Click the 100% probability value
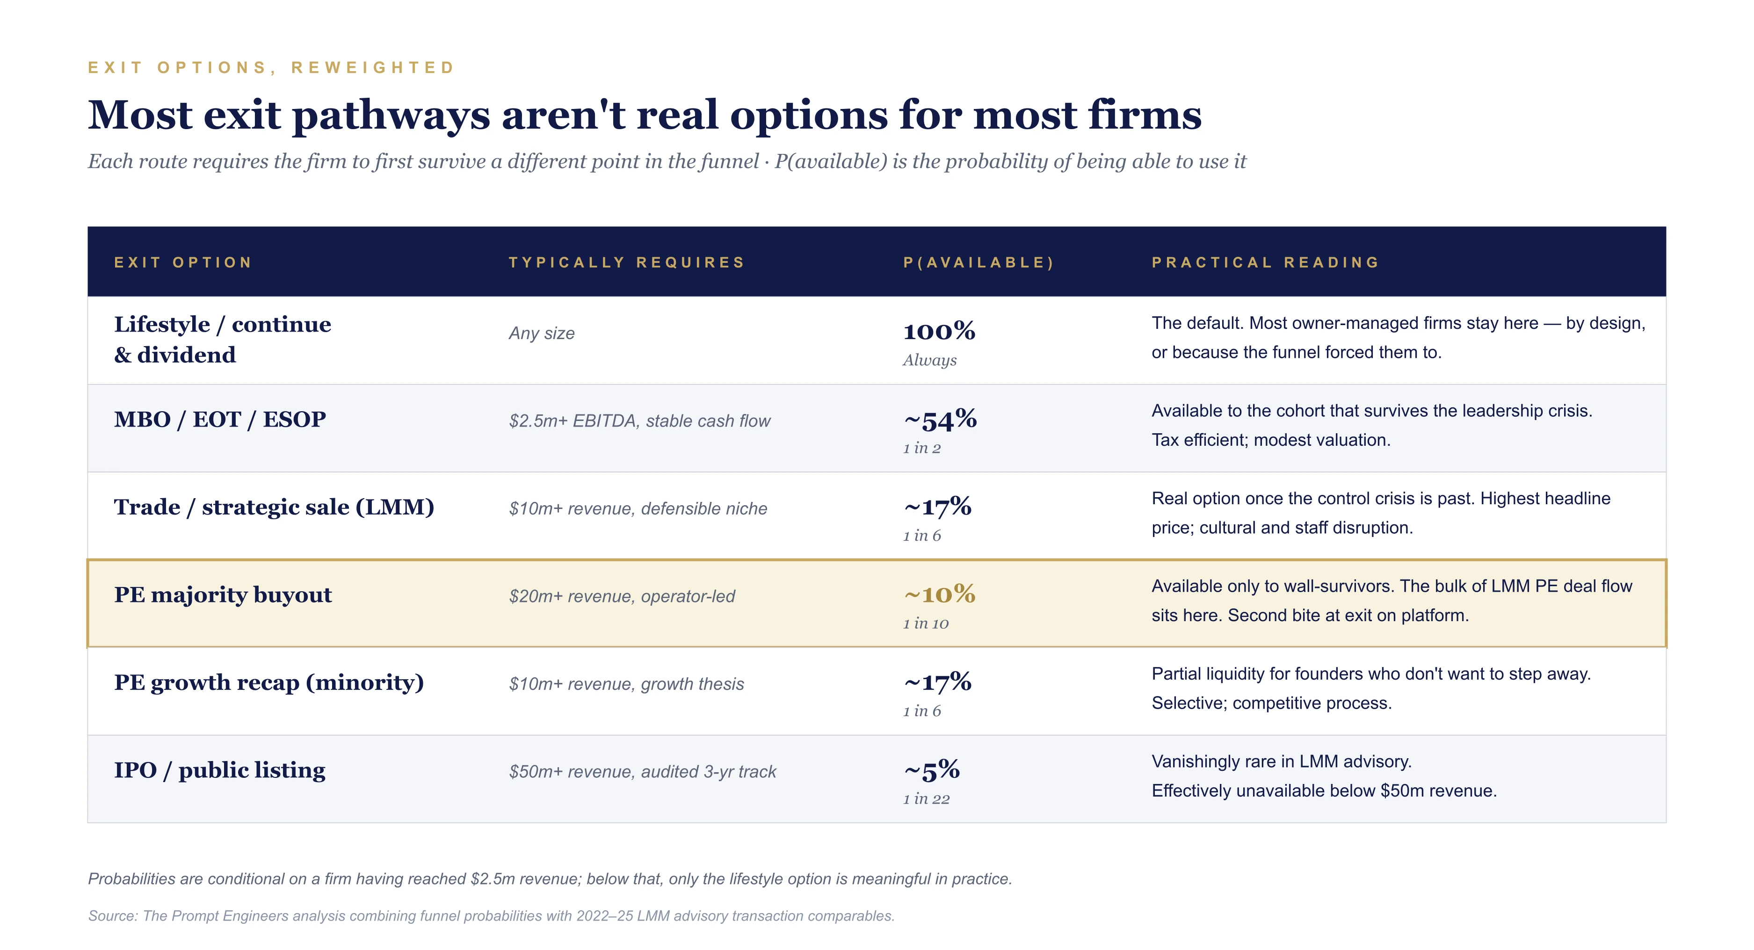 [939, 331]
